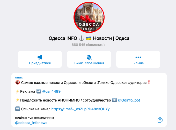The width and height of the screenshot is (176, 130).
Task: Click the 860 545 підписників count
Action: click(89, 45)
